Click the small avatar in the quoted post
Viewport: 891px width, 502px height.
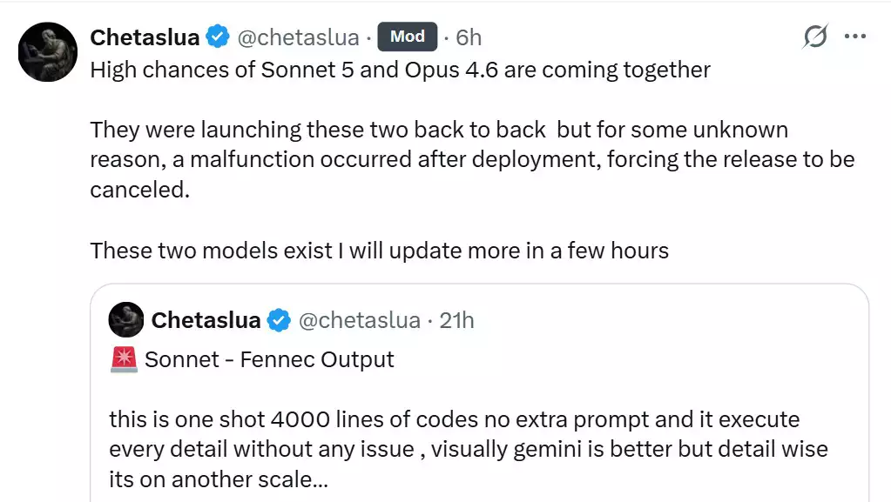point(126,319)
